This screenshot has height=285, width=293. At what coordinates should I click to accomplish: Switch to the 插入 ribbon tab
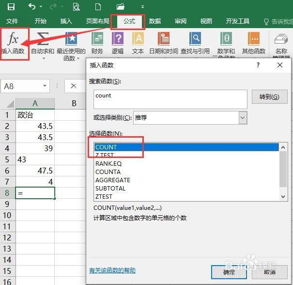(x=66, y=21)
